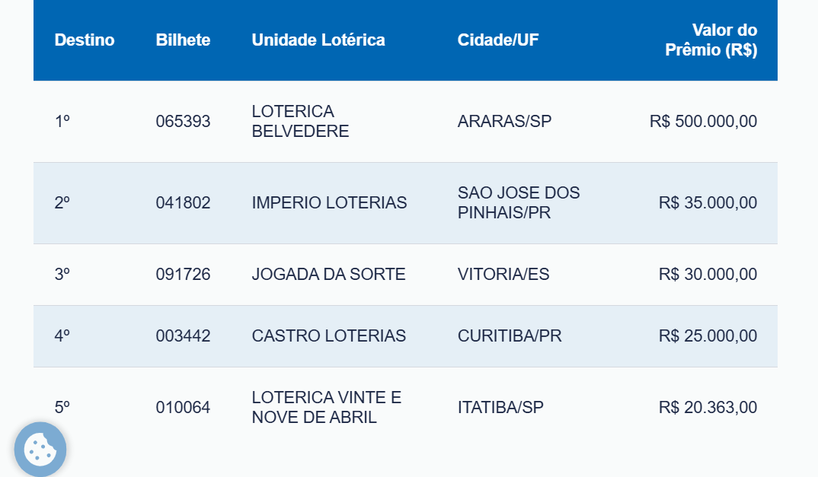Select the R$ 500.000,00 prize value
818x477 pixels.
click(703, 122)
